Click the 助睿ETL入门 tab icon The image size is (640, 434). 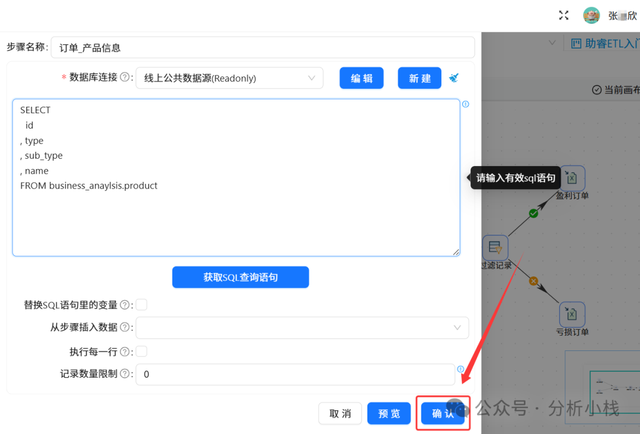tap(576, 43)
